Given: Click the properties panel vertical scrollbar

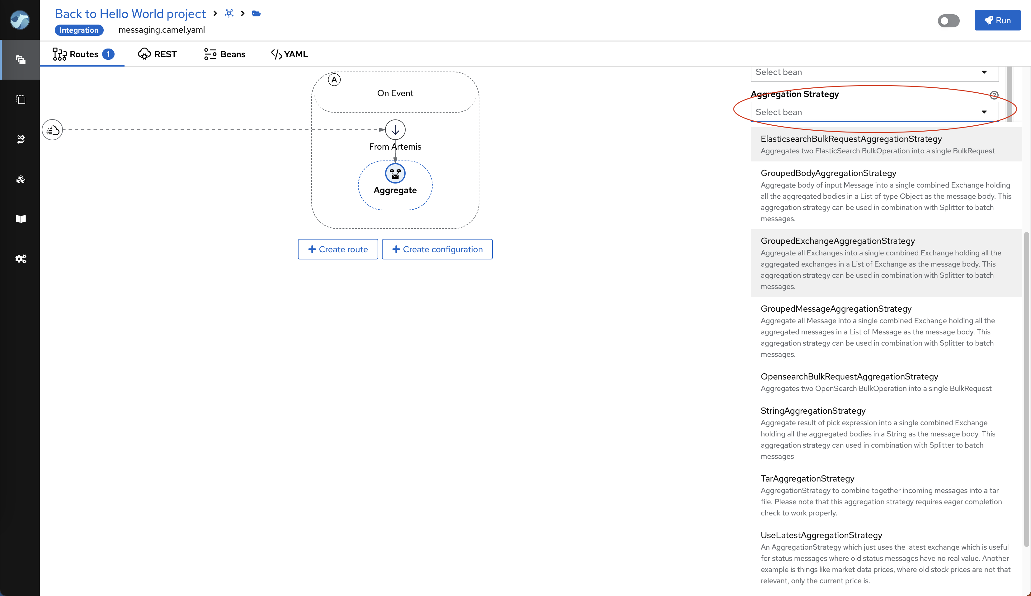Looking at the screenshot, I should pos(1026,388).
